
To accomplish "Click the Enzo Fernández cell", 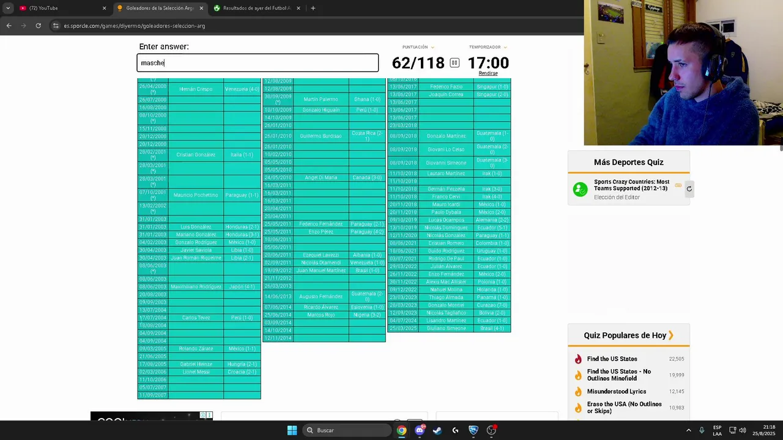I will [x=446, y=274].
